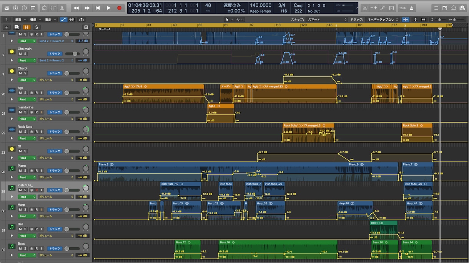This screenshot has width=469, height=263.
Task: Freeze the mandorine track snowflake button
Action: (x=31, y=112)
